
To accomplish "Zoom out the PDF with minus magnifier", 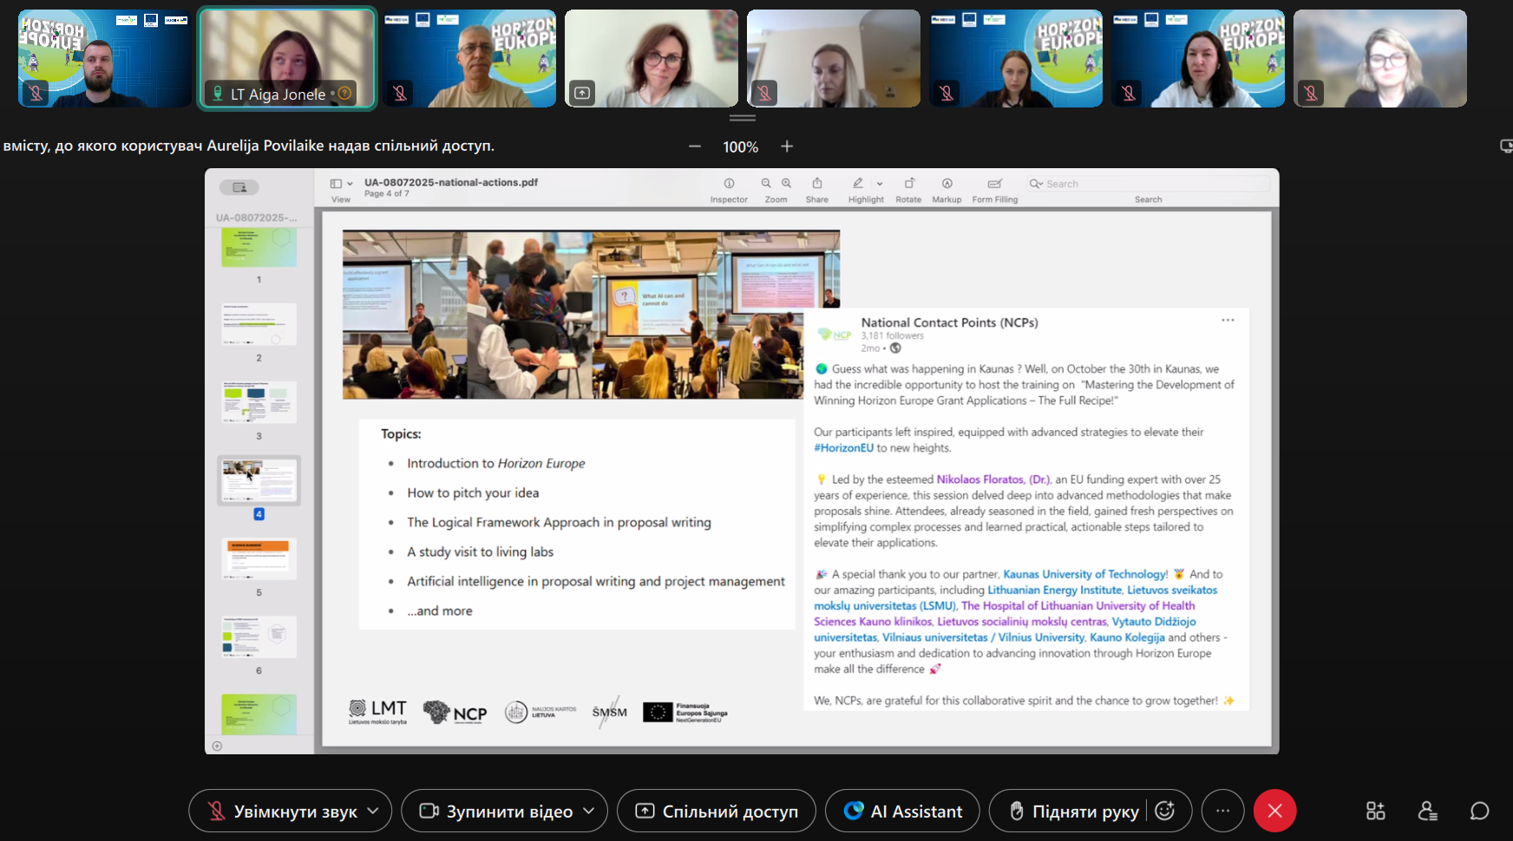I will (x=766, y=184).
